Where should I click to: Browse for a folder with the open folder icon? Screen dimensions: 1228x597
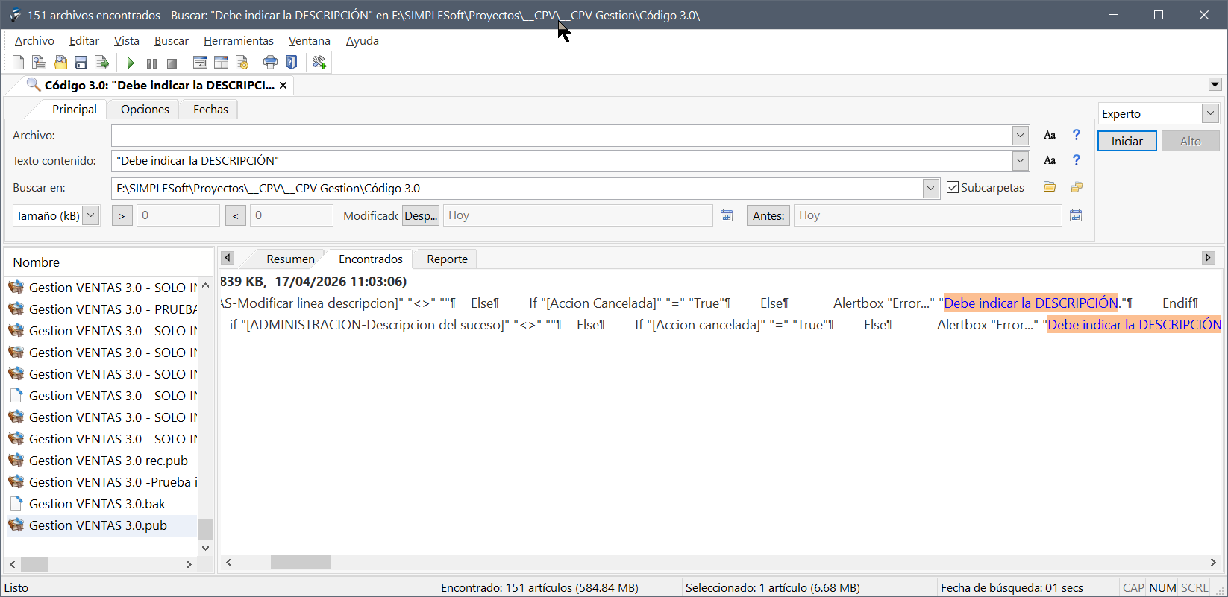(x=1050, y=187)
